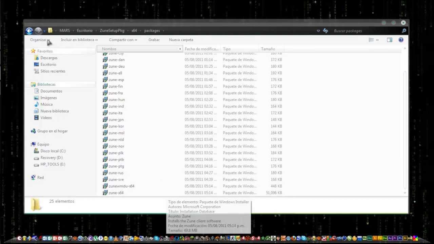Open Premiere (Pr) from the dock
Screen dimensions: 434x244
point(395,238)
